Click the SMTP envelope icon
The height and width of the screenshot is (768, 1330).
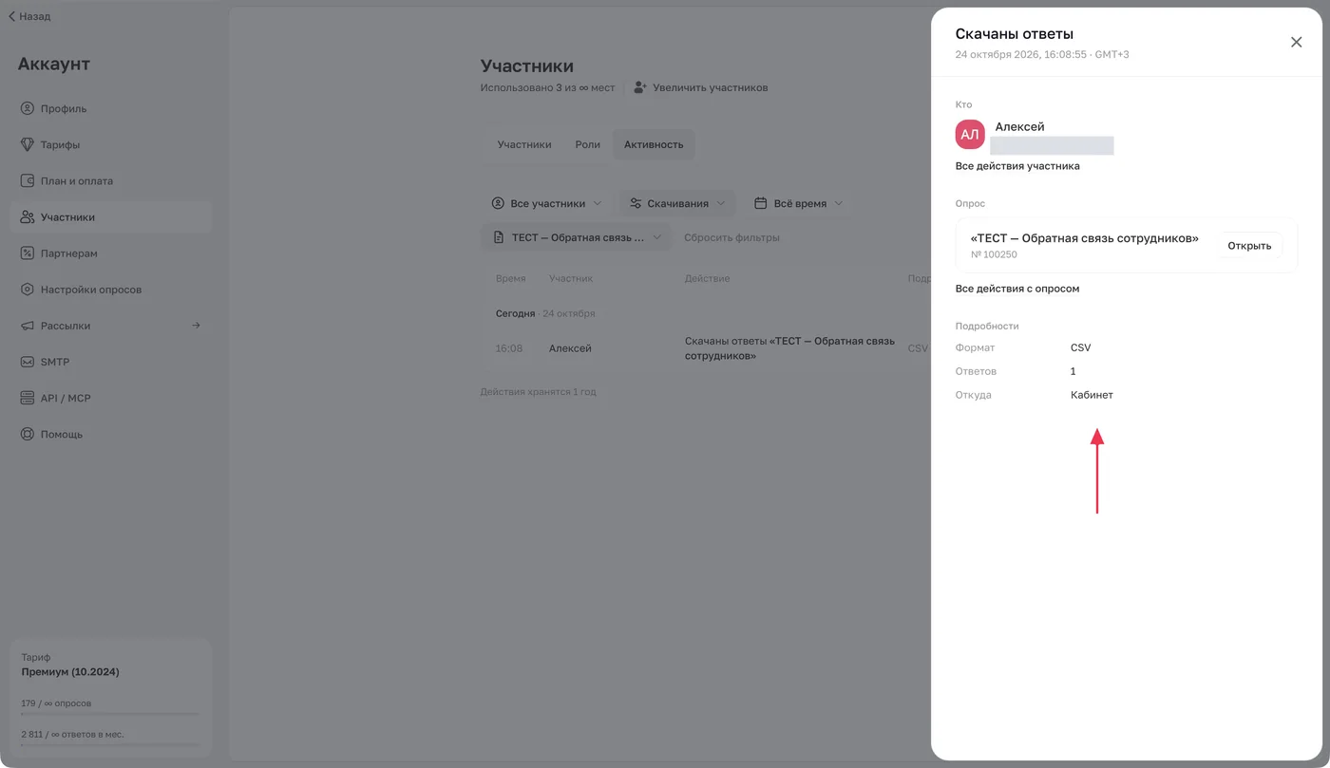28,362
